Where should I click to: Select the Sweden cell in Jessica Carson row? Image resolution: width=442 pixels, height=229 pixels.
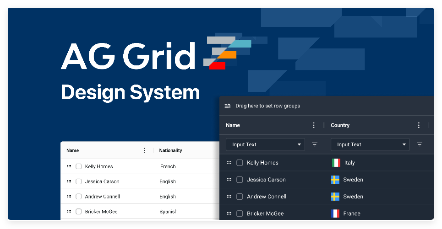point(353,180)
